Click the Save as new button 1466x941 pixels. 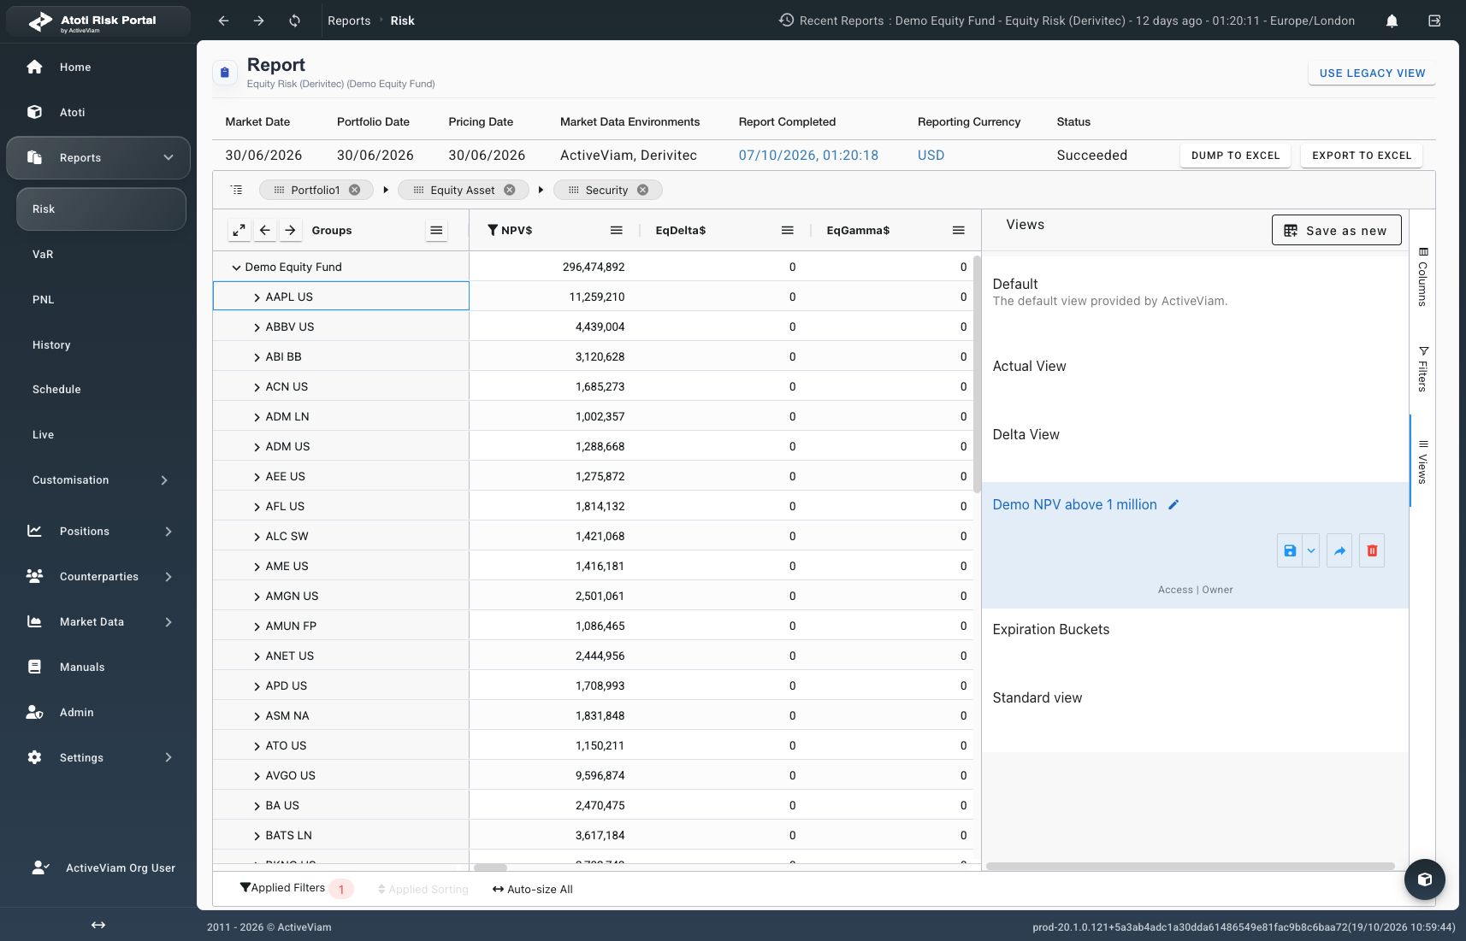1337,230
